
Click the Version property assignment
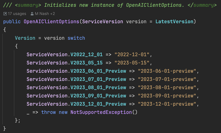click(x=25, y=38)
